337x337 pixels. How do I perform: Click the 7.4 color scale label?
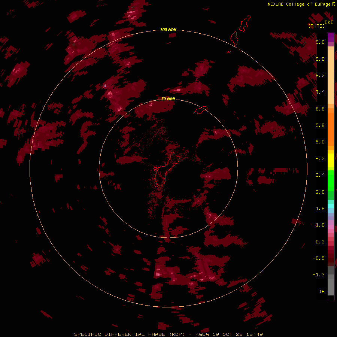click(x=320, y=92)
